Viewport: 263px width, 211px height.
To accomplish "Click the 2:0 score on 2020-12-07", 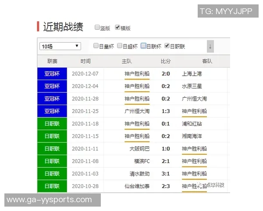I will [x=166, y=73].
